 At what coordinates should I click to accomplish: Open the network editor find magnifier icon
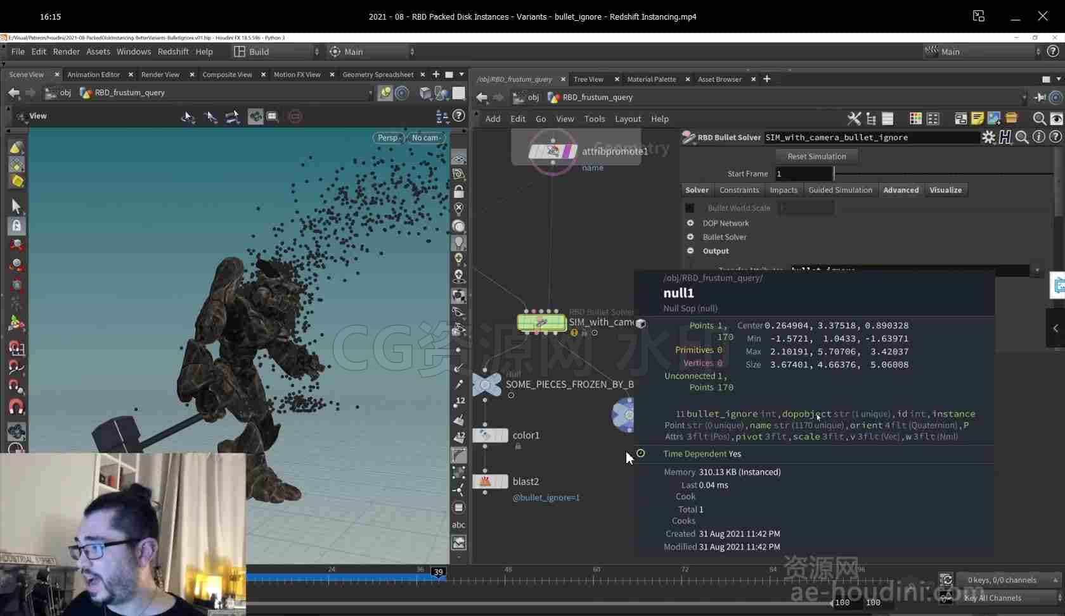[x=1039, y=118]
